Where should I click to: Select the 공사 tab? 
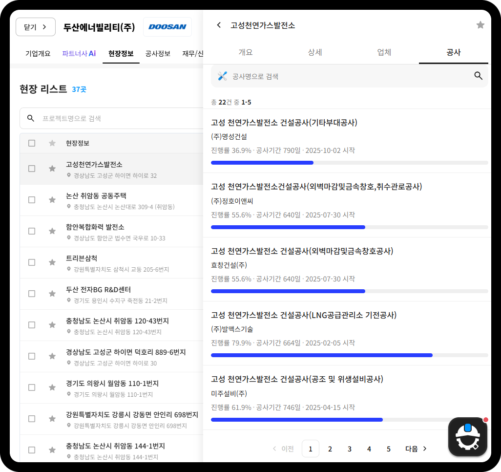coord(454,52)
